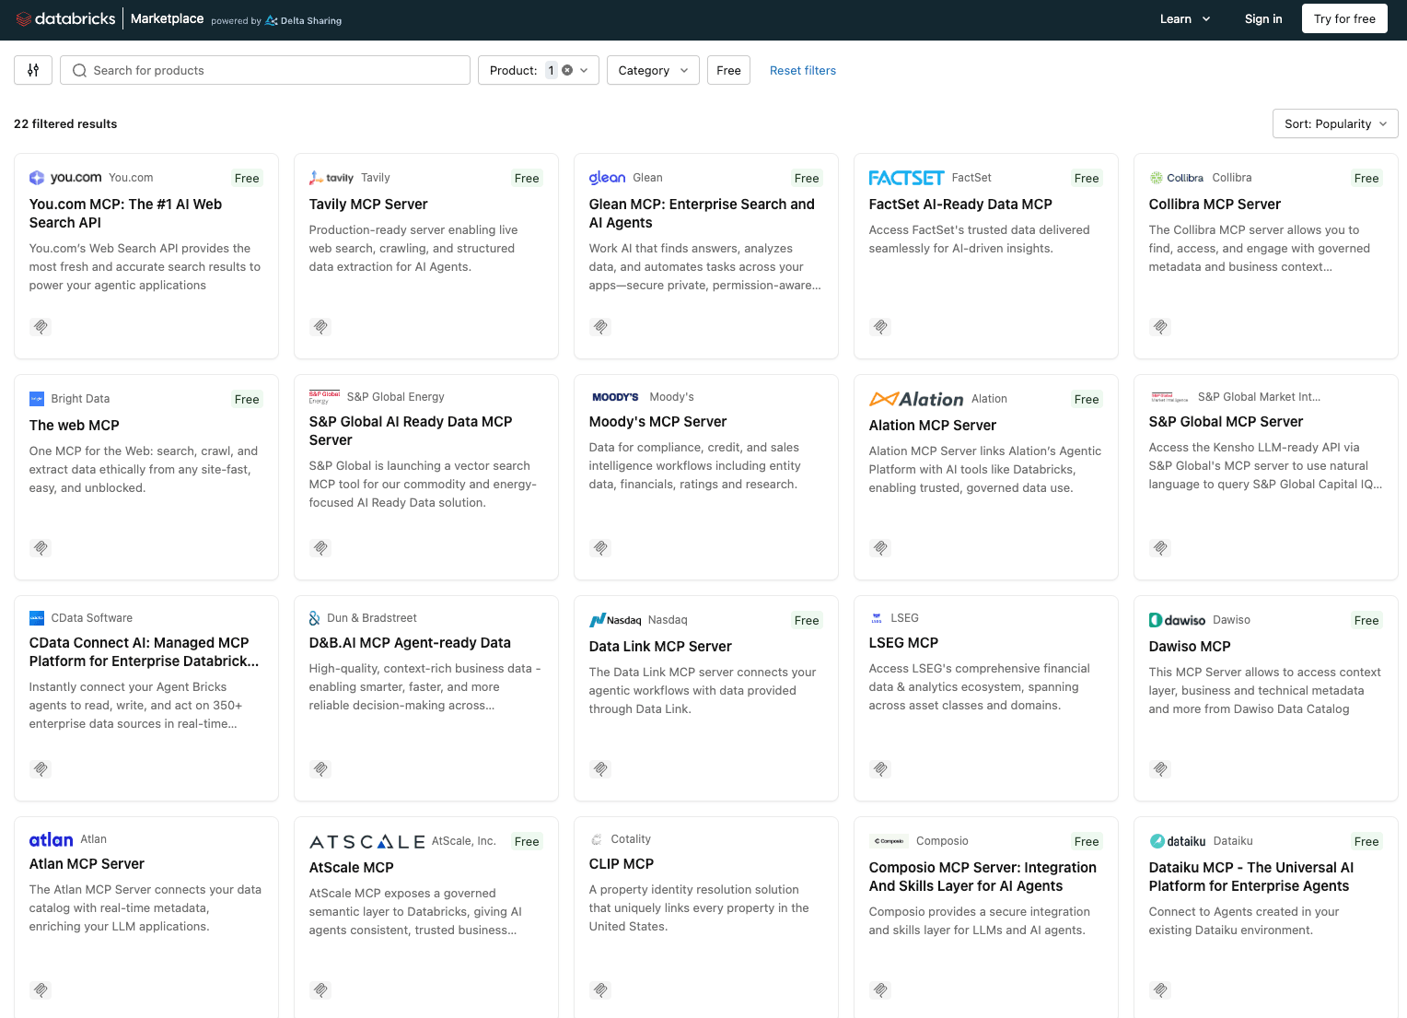Click the Nasdaq provider logo
Screen dimensions: 1407x1018
point(615,620)
